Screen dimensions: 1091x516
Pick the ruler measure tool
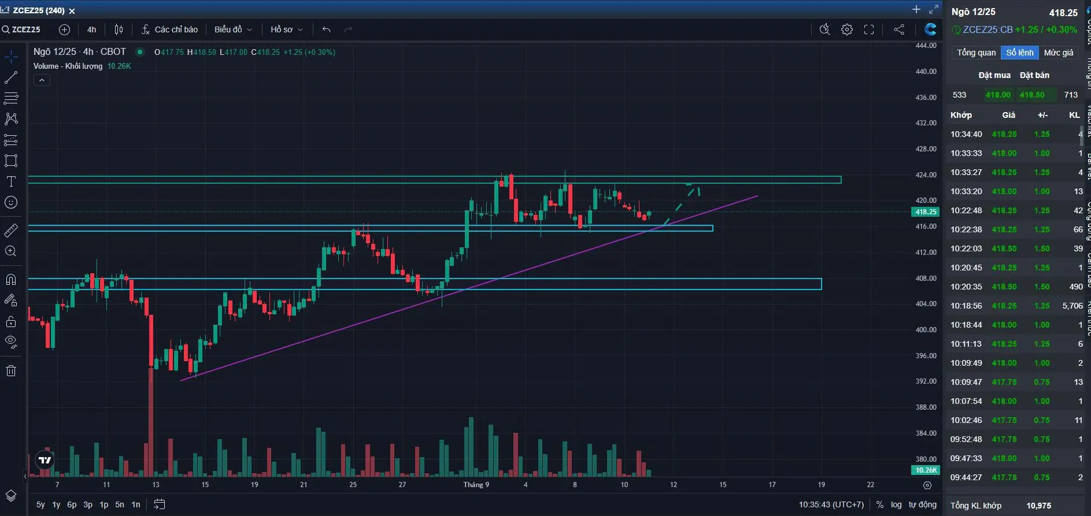[11, 231]
